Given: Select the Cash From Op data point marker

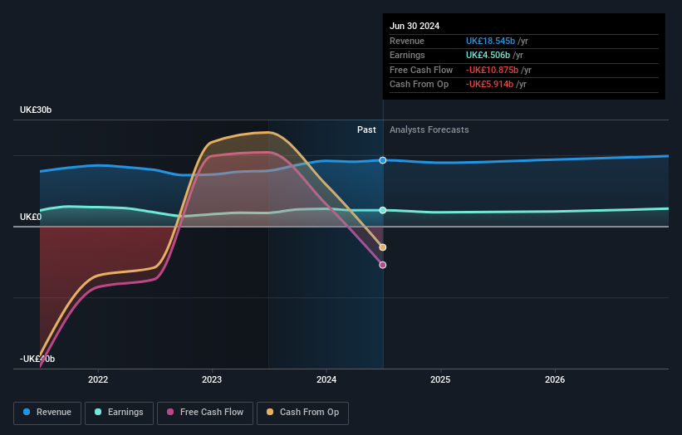Looking at the screenshot, I should (383, 247).
